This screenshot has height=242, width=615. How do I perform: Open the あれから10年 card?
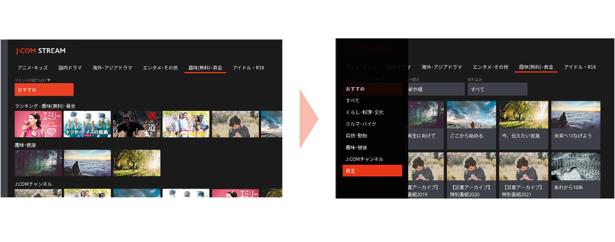(576, 176)
